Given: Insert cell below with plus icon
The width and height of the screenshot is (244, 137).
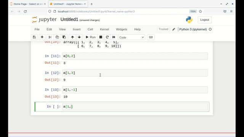Looking at the screenshot, I should [42, 37].
